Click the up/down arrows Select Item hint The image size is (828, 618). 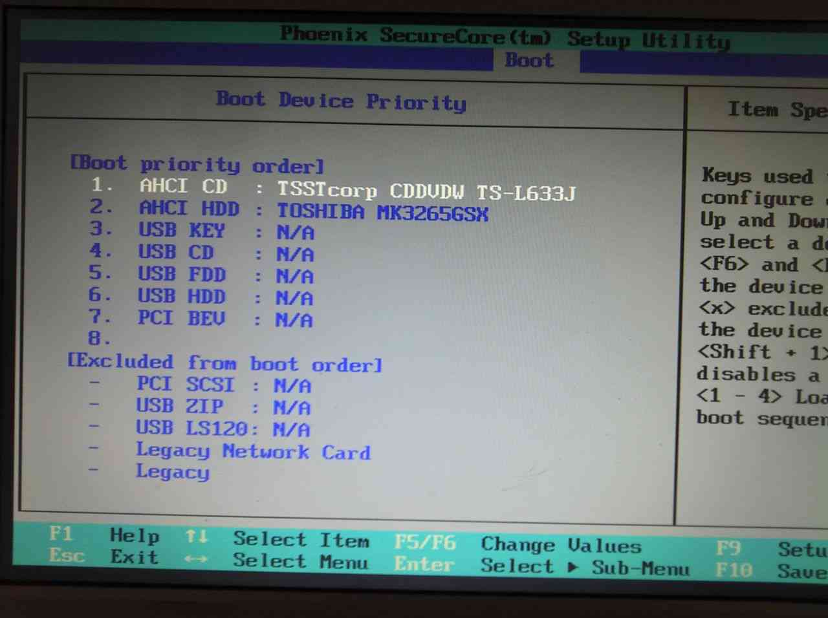[x=277, y=538]
